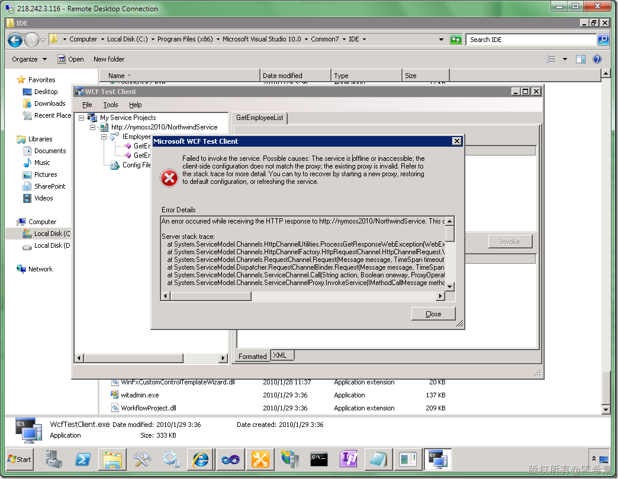Open Help menu in WCF Test Client
The image size is (618, 479).
coord(135,105)
